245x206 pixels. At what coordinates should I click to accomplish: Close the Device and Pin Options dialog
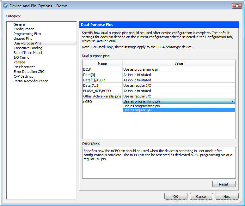click(x=237, y=6)
